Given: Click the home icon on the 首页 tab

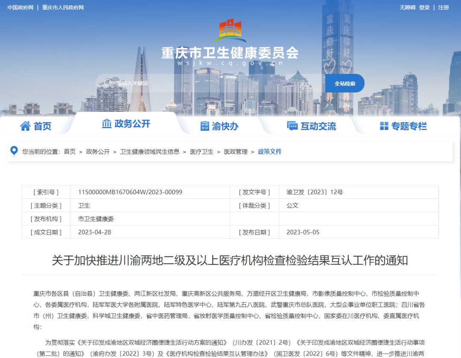Looking at the screenshot, I should point(25,126).
